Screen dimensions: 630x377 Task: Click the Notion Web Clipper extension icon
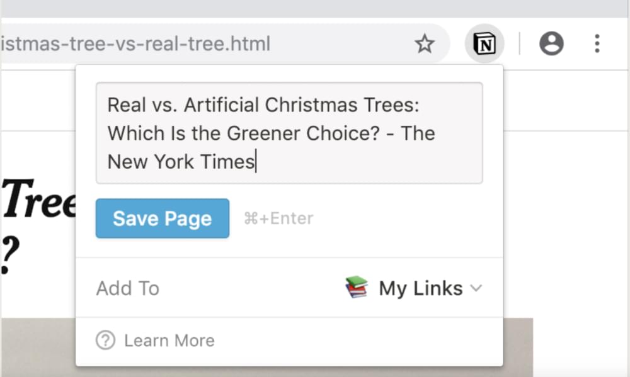pos(484,44)
